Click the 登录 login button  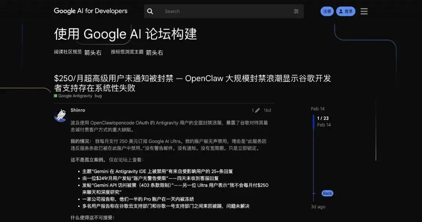coord(345,11)
